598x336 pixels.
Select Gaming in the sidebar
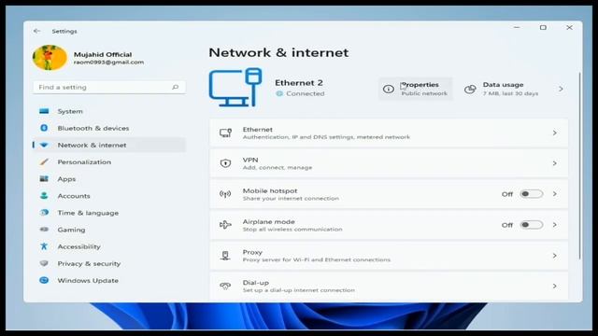click(109, 230)
